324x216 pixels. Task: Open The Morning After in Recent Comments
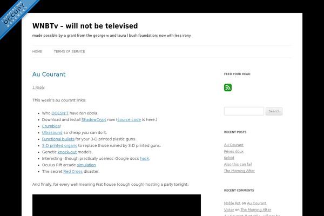(x=256, y=210)
